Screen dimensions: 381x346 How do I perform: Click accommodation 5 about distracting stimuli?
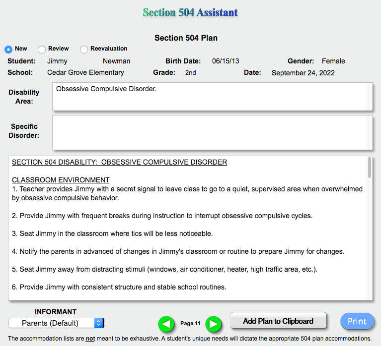165,269
